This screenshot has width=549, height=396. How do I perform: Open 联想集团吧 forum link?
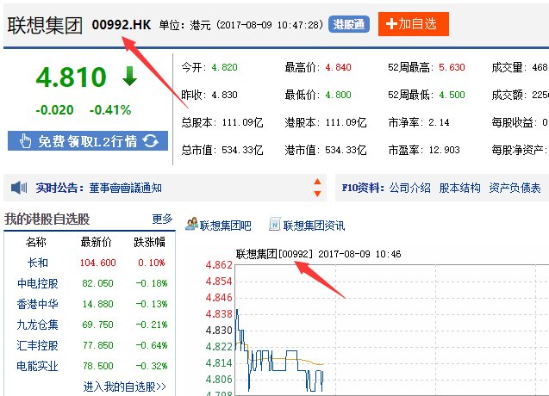226,226
